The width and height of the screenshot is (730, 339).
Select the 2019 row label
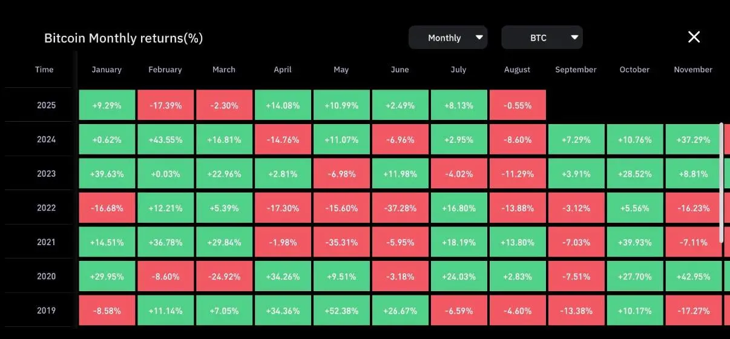(x=46, y=311)
